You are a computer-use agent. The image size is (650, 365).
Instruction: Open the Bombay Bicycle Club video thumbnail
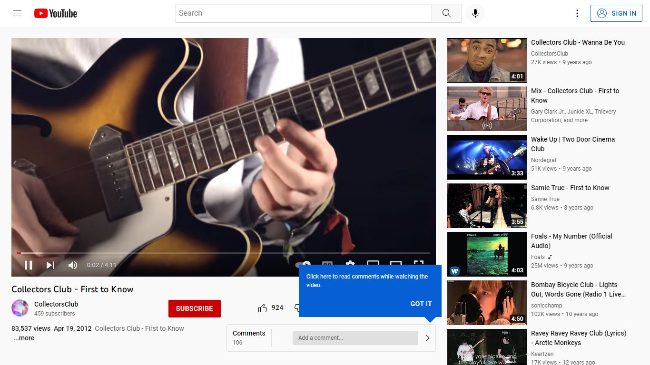tap(487, 303)
